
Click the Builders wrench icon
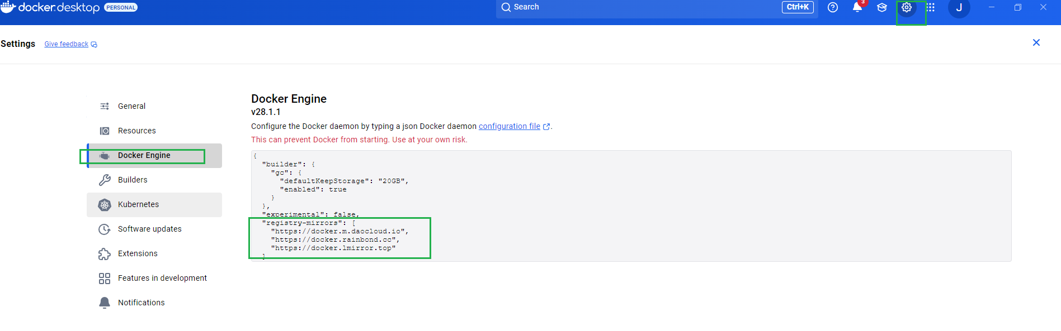click(105, 180)
